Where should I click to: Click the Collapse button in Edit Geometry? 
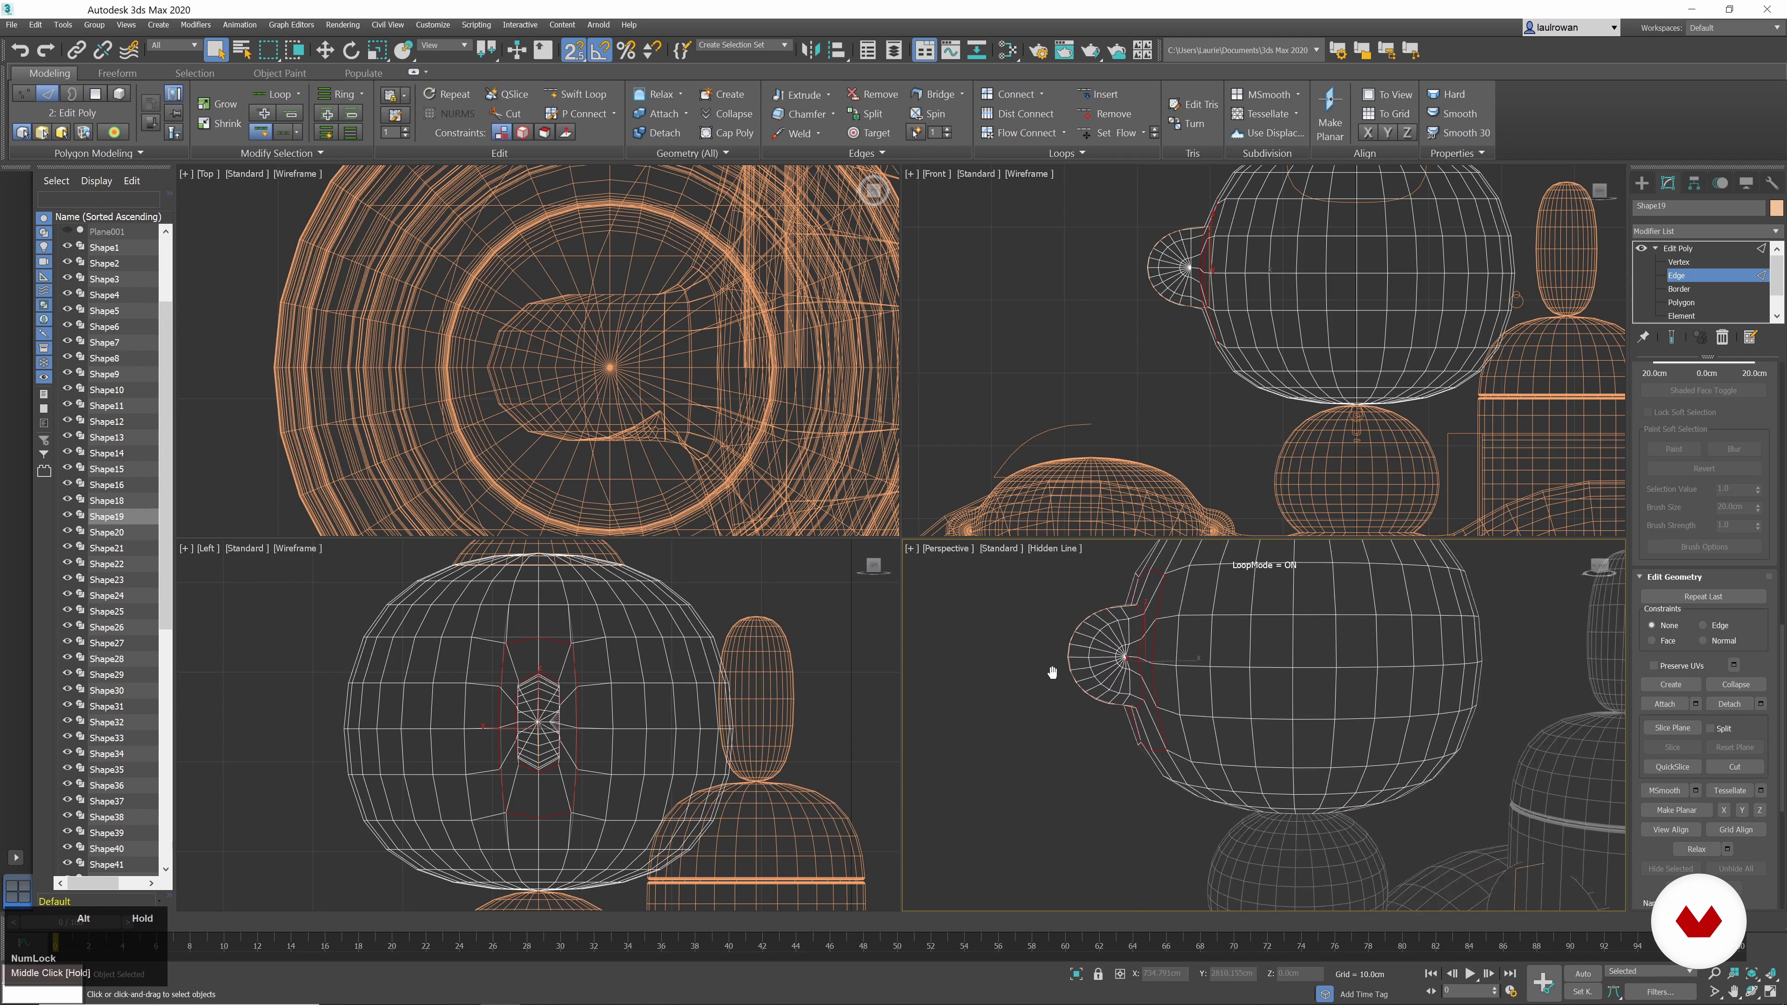pos(1736,684)
